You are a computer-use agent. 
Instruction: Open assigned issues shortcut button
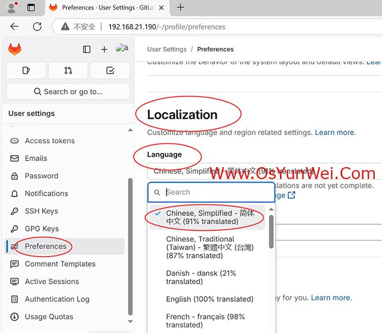pyautogui.click(x=26, y=70)
